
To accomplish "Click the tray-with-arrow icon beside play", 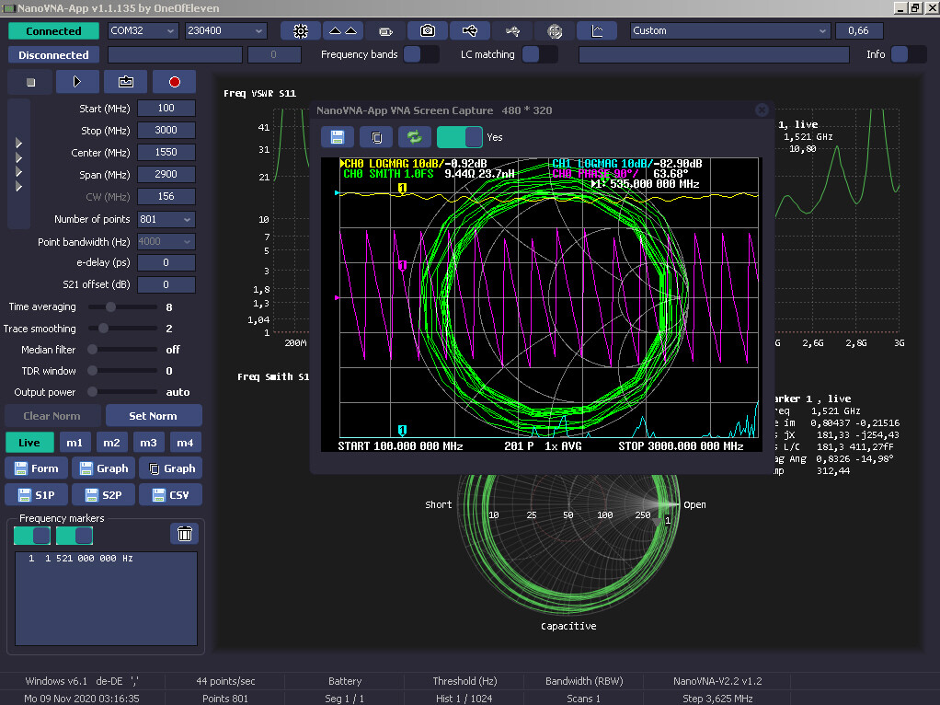I will click(126, 82).
